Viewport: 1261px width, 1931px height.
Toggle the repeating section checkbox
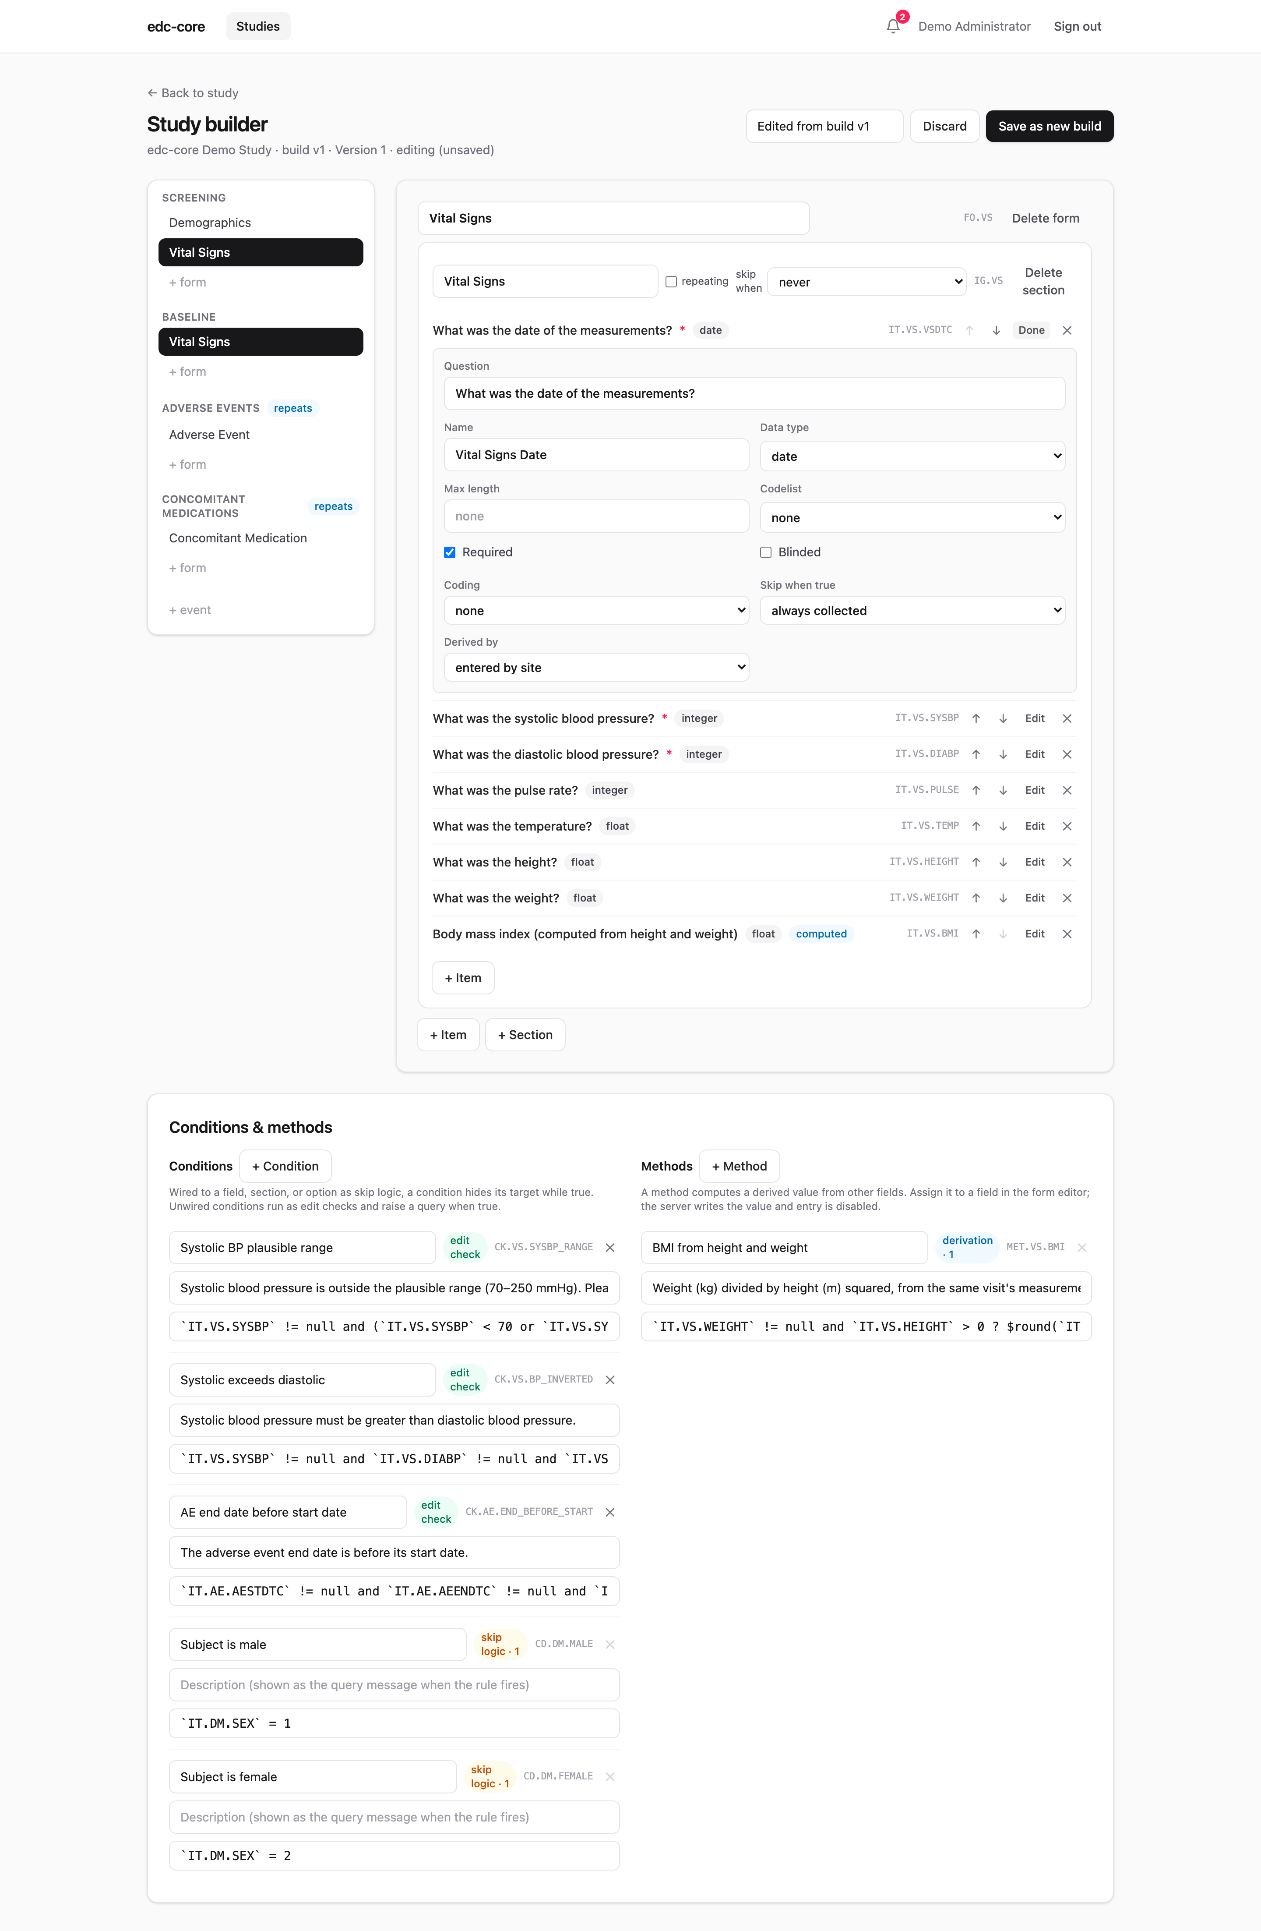[x=672, y=282]
